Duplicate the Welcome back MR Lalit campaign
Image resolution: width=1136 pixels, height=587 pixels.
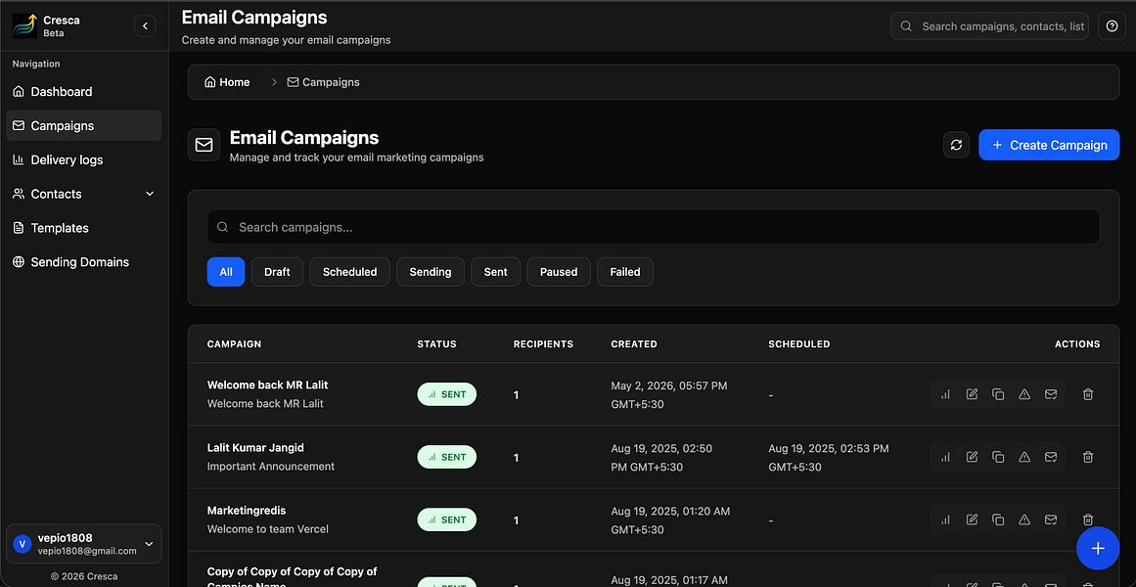998,394
